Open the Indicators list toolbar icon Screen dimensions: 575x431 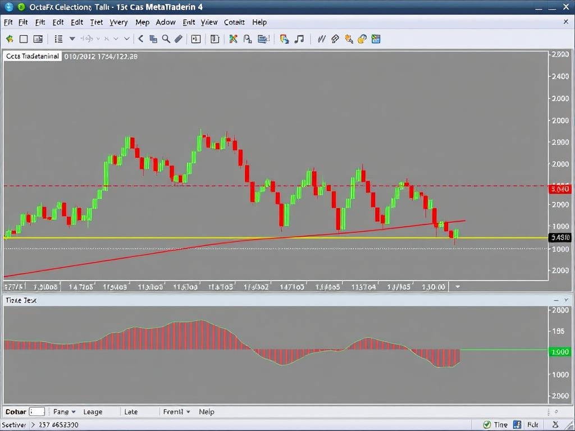(x=58, y=39)
